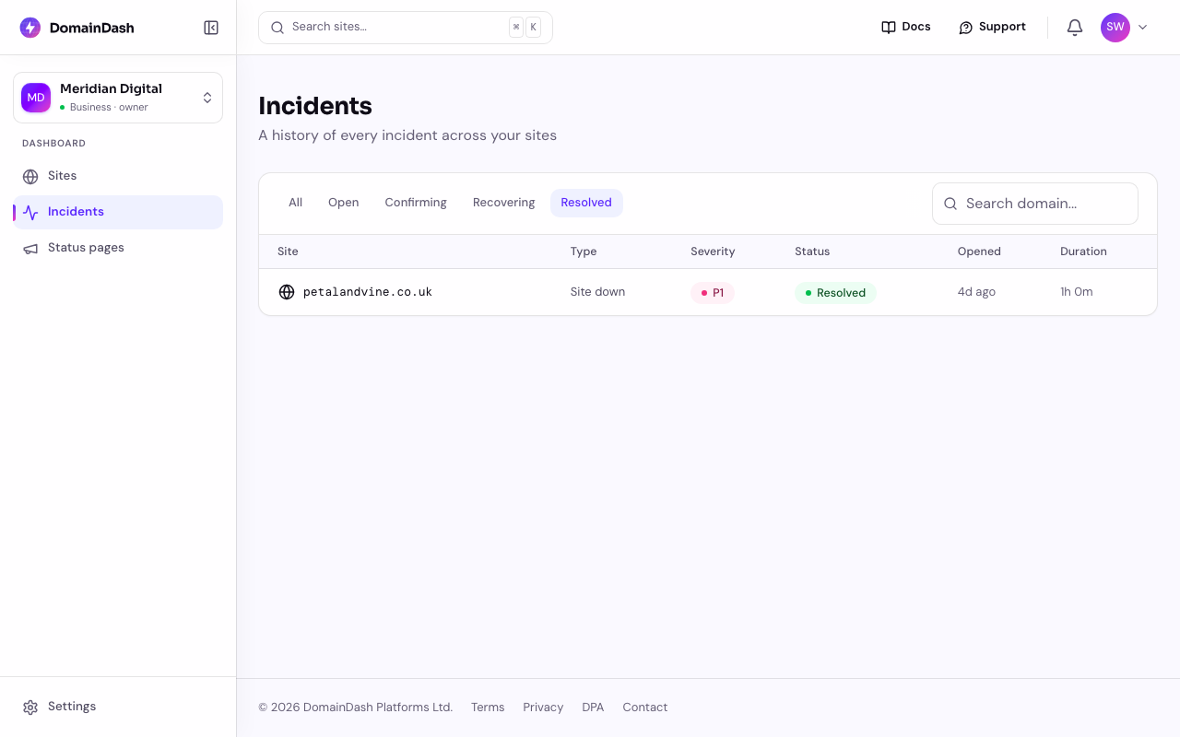
Task: Open notifications bell
Action: pyautogui.click(x=1075, y=28)
